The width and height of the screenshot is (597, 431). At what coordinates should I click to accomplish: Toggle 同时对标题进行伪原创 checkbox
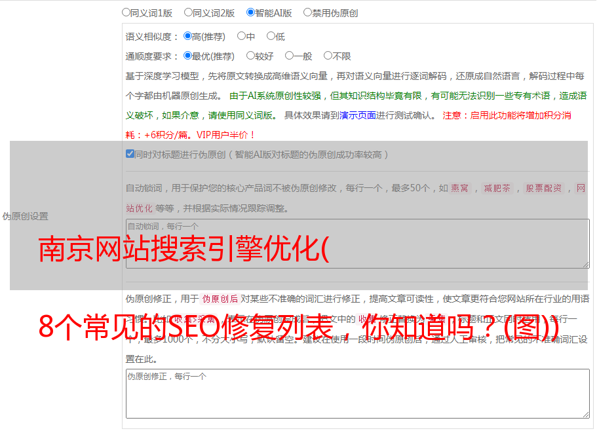(130, 154)
